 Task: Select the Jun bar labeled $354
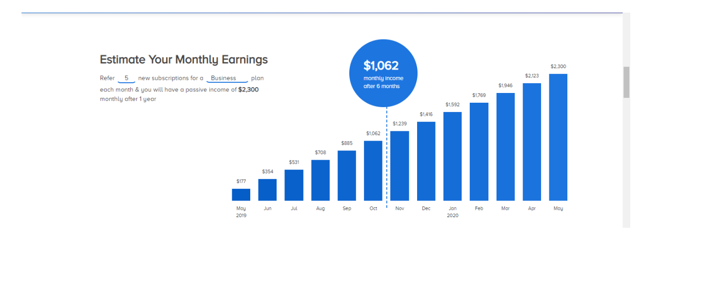click(x=267, y=190)
